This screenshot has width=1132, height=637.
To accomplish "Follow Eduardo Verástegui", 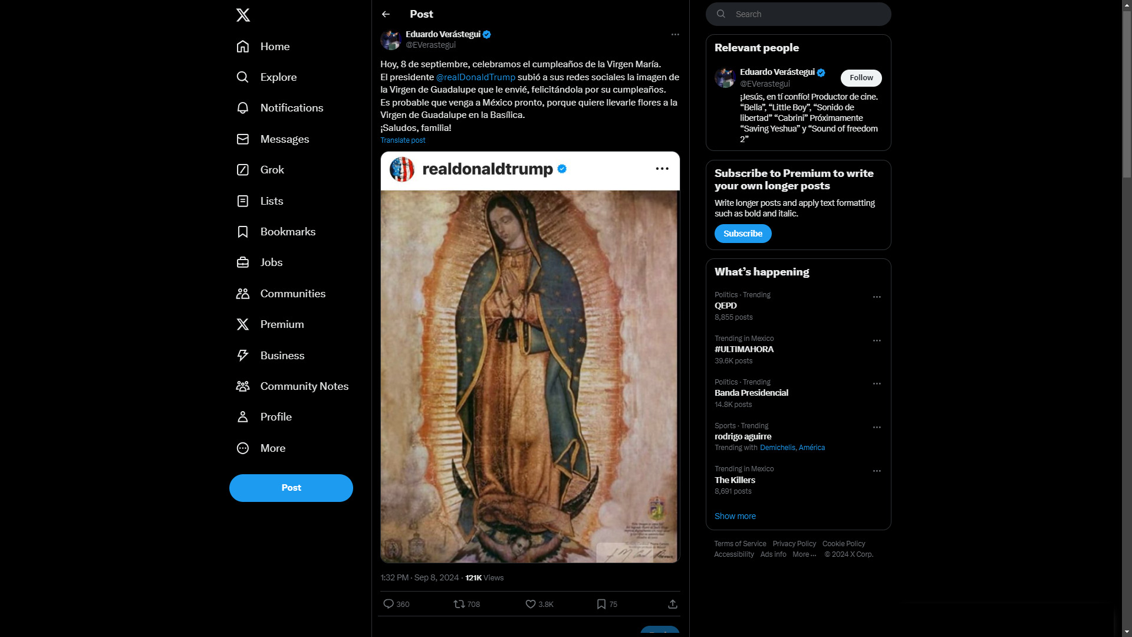I will [x=861, y=78].
